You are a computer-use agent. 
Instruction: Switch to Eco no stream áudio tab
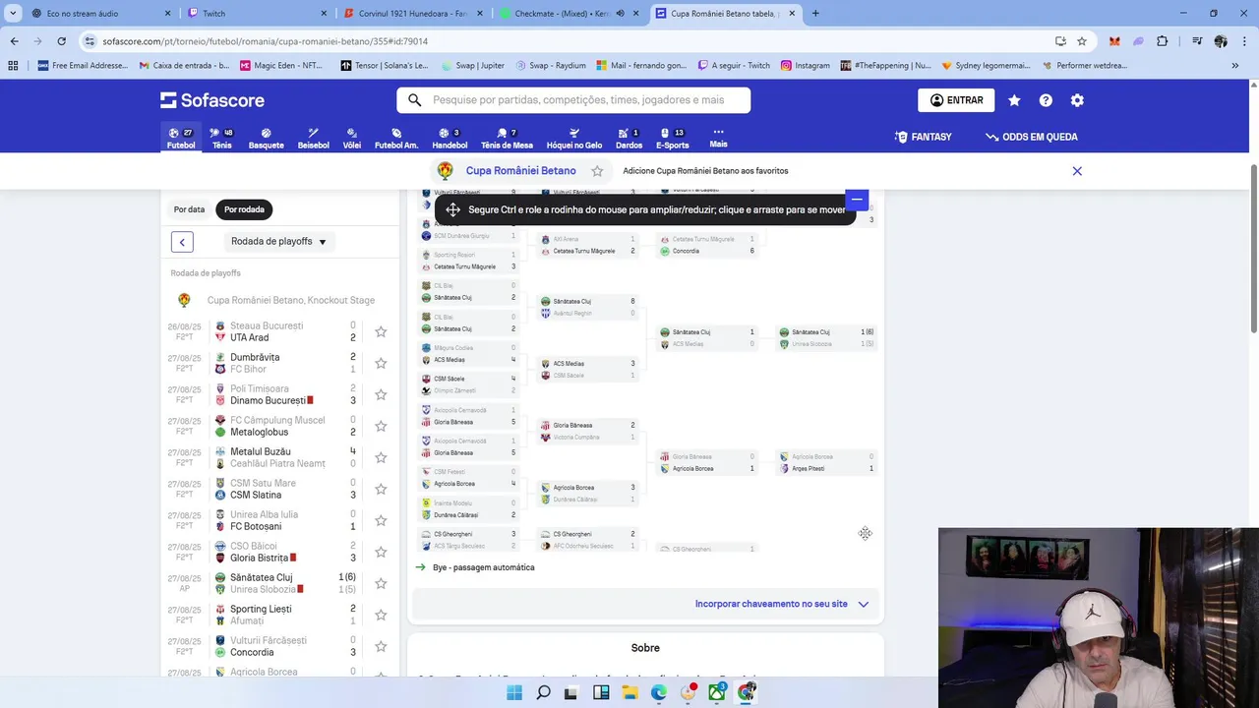click(x=92, y=14)
